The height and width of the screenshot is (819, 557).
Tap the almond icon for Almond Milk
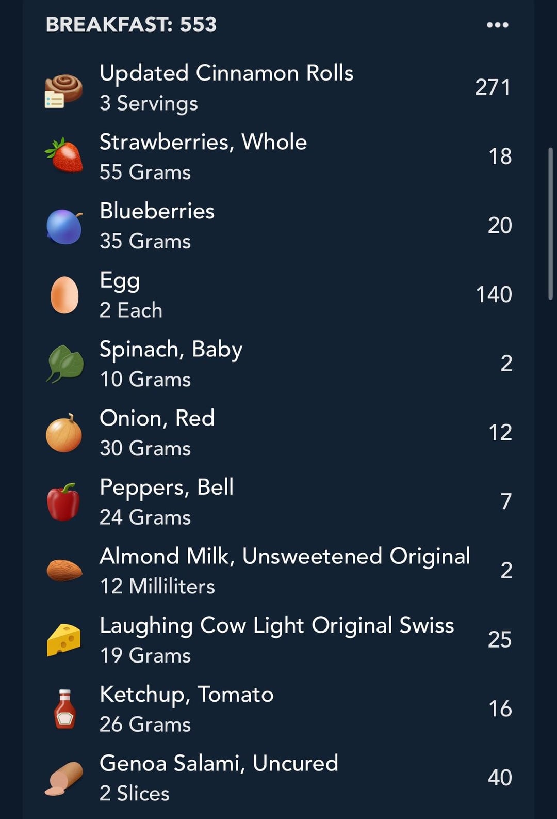(x=64, y=571)
